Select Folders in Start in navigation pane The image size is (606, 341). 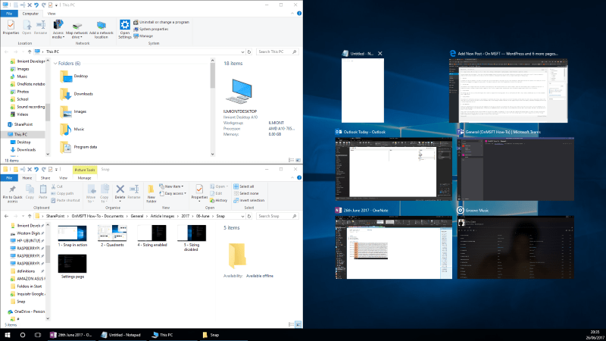pos(27,286)
